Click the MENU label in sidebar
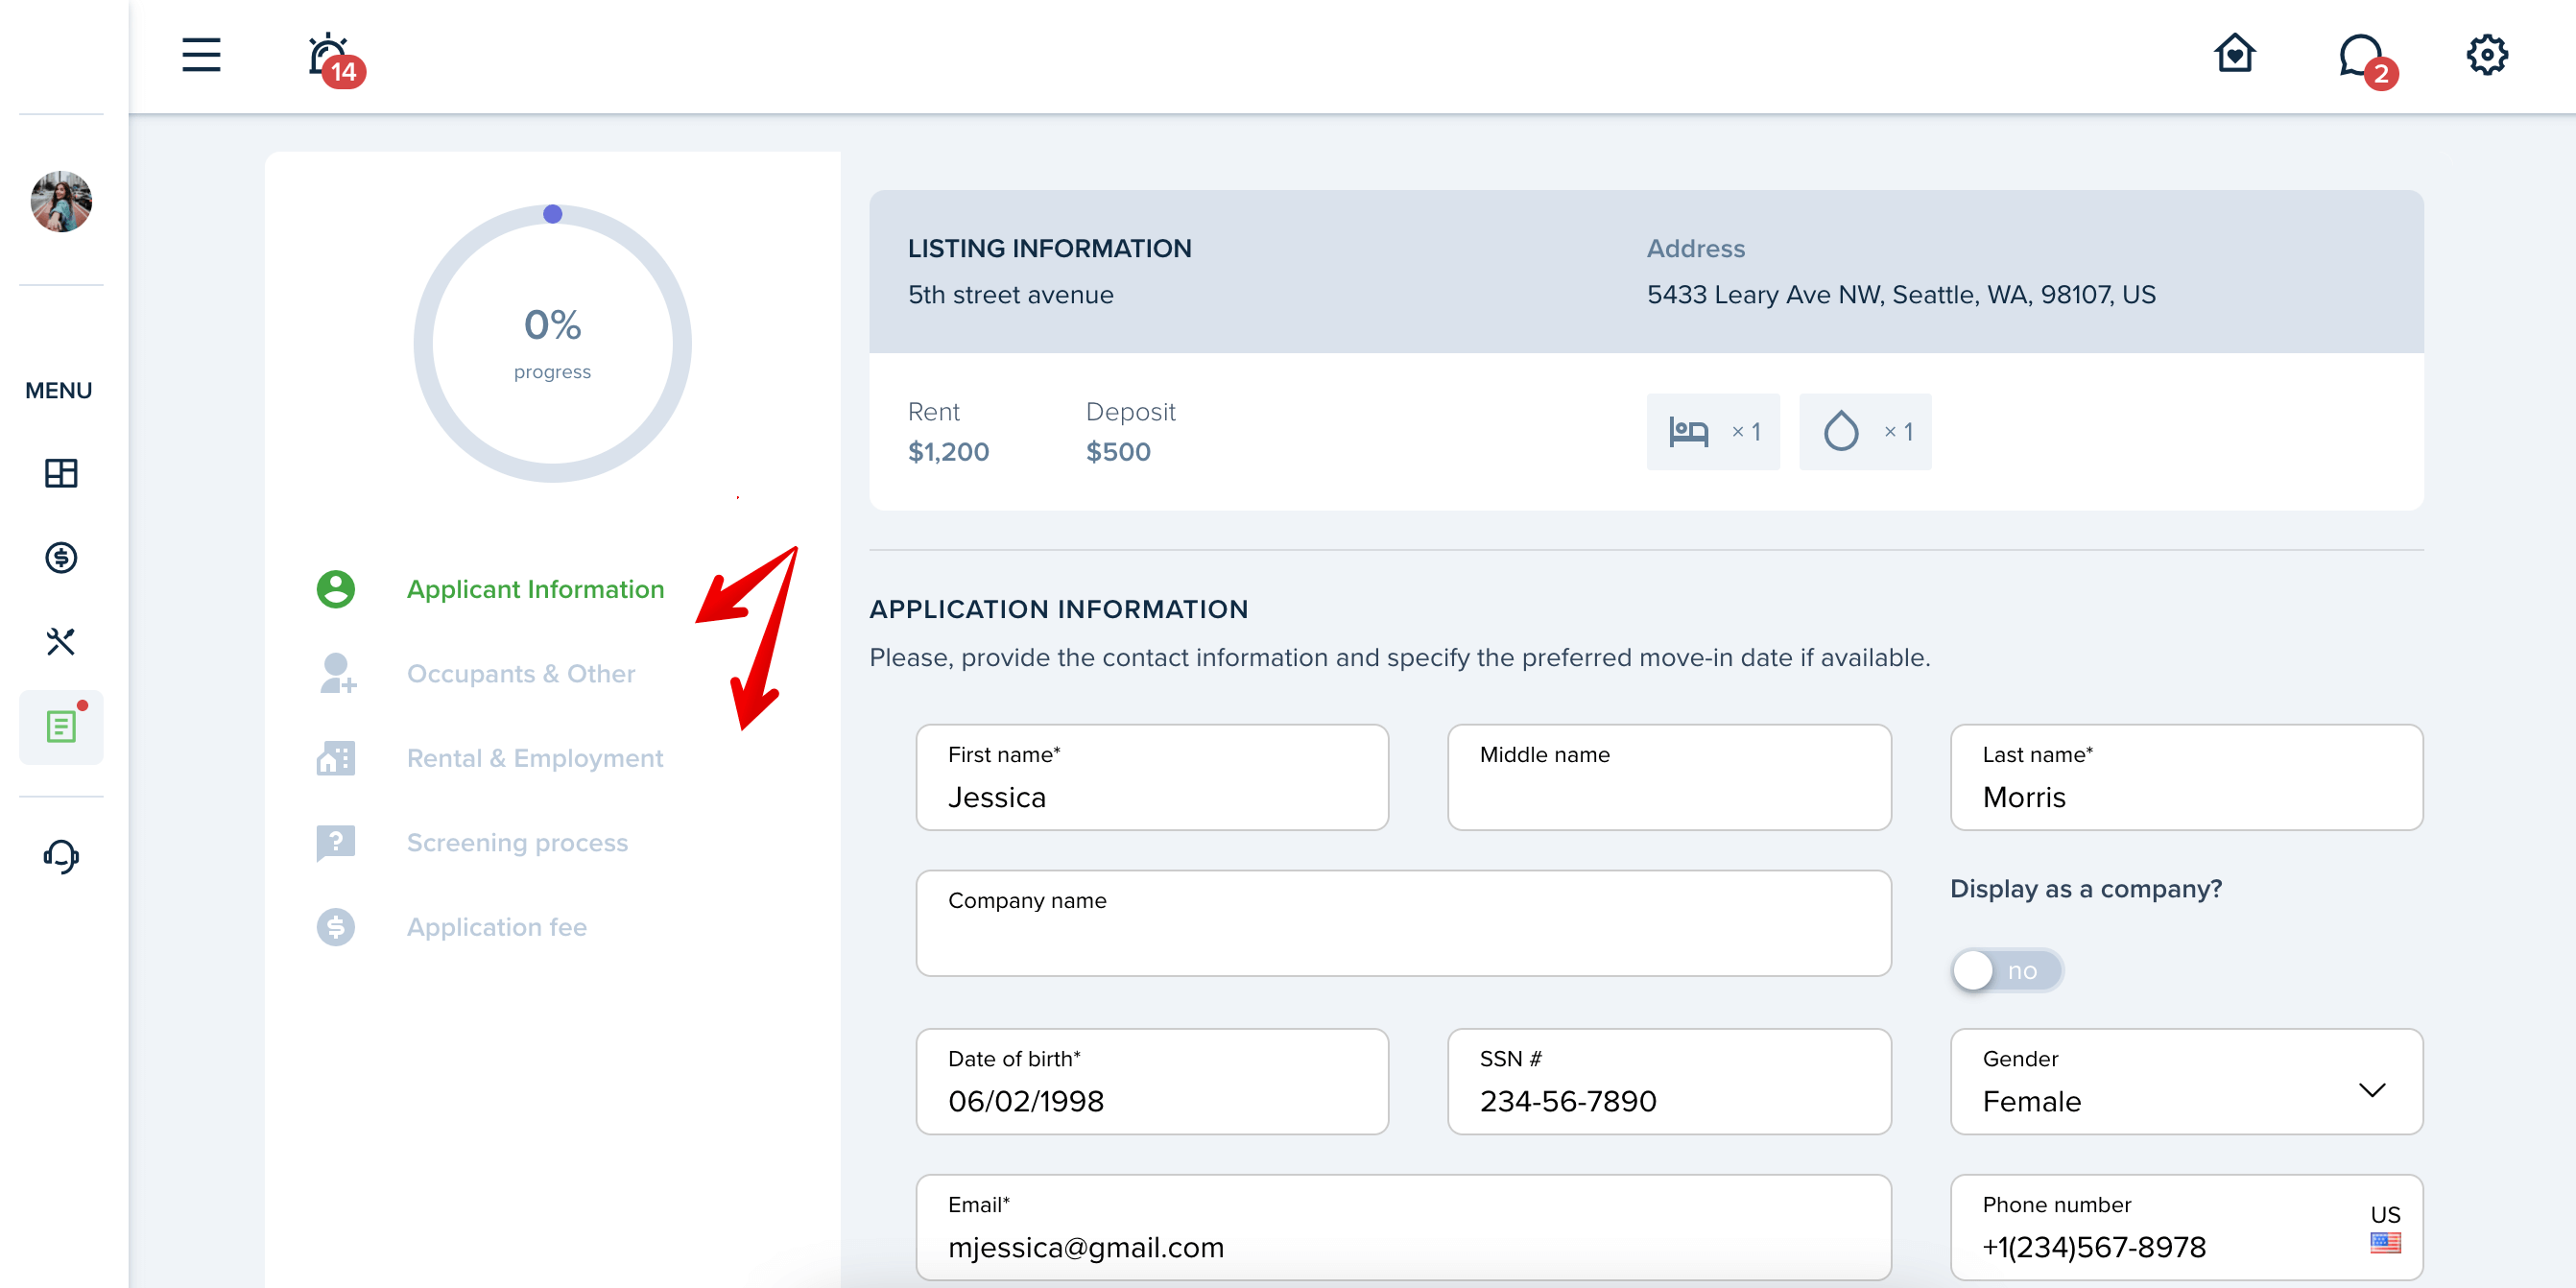 point(59,390)
